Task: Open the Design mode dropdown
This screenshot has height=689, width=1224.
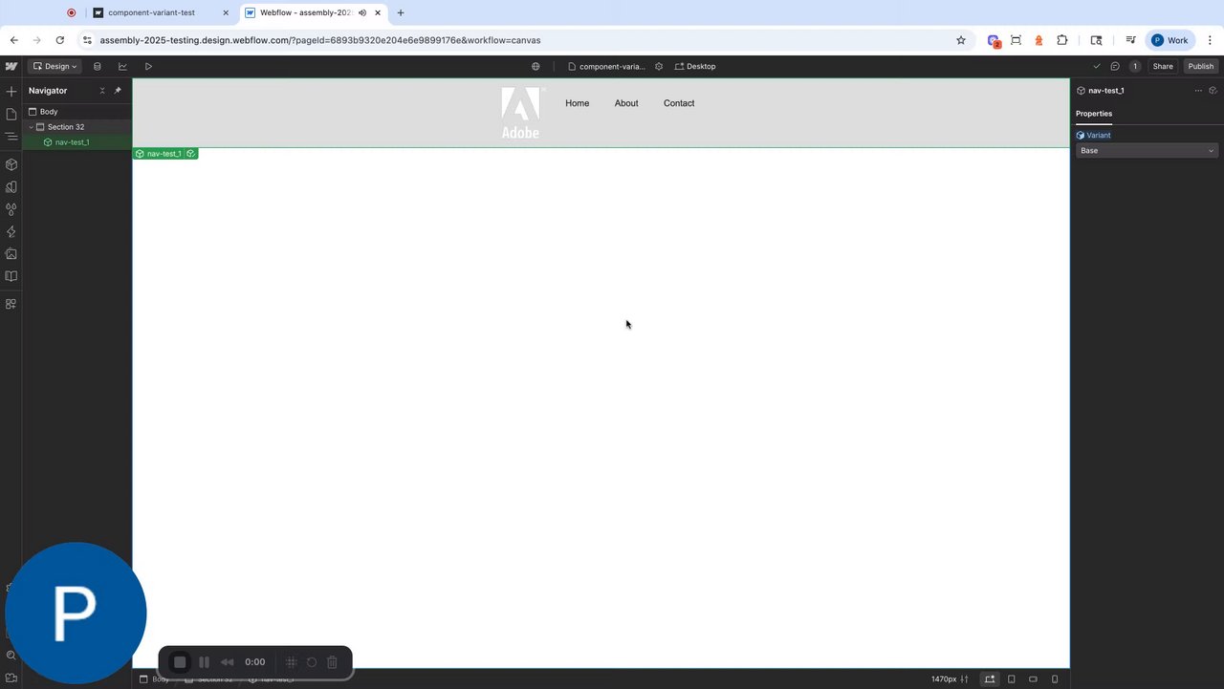Action: point(55,67)
